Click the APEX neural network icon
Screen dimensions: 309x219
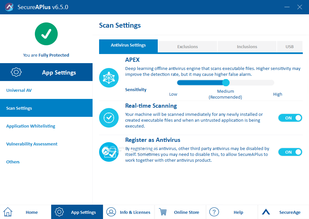pyautogui.click(x=109, y=78)
